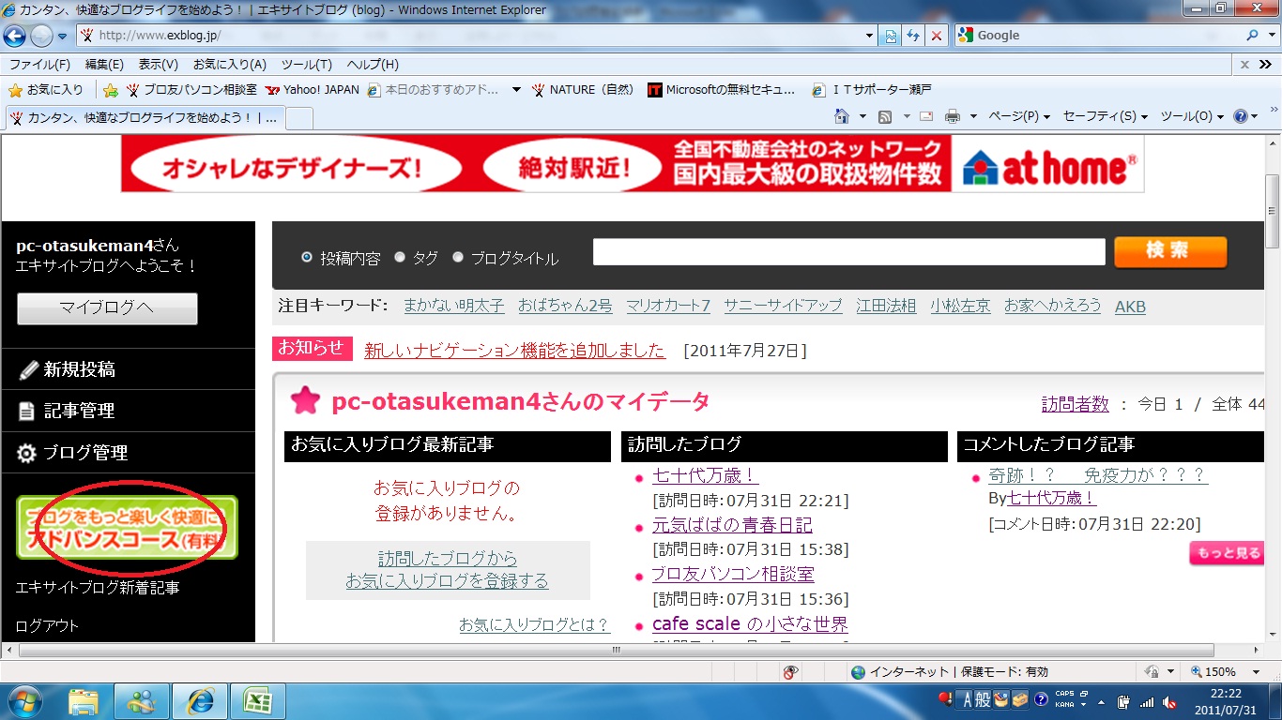Viewport: 1282px width, 720px height.
Task: Open the 表示(V) menu
Action: click(x=159, y=65)
